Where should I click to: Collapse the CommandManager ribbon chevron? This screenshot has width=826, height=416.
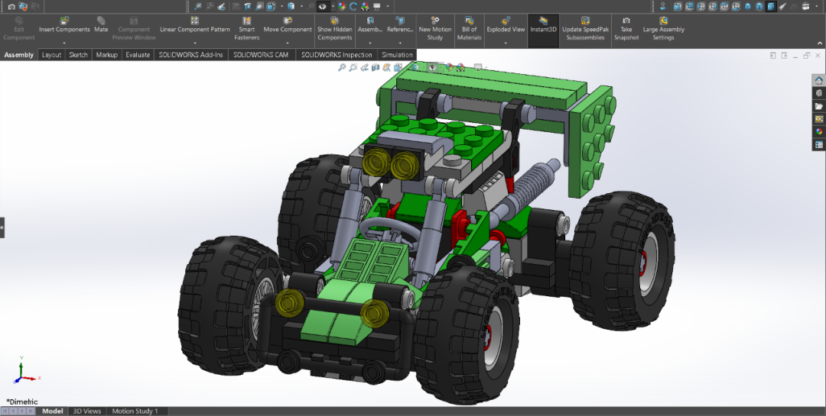820,43
